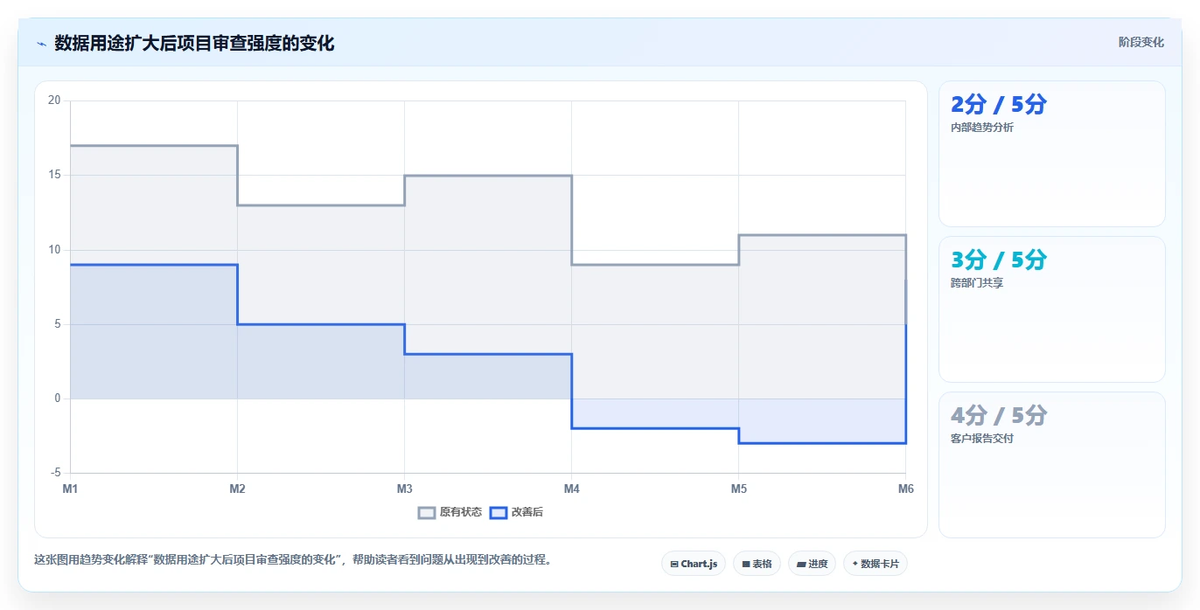Screen dimensions: 1200x610
Task: Open the 内部趋势分析 score card
Action: coord(1051,154)
